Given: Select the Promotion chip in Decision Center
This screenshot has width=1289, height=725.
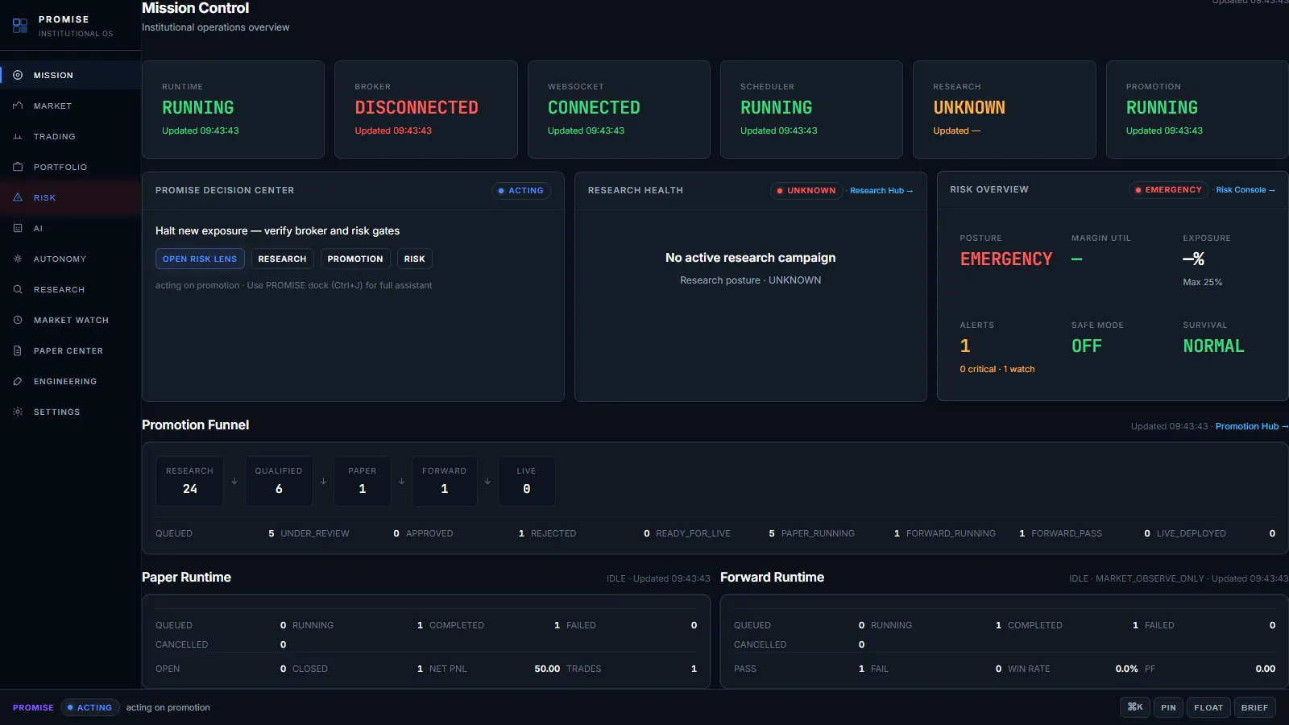Looking at the screenshot, I should [x=355, y=259].
